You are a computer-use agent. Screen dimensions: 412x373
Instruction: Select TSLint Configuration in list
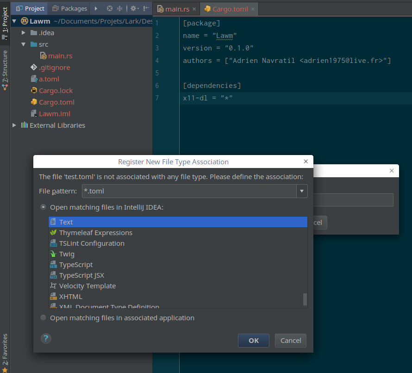[x=178, y=243]
